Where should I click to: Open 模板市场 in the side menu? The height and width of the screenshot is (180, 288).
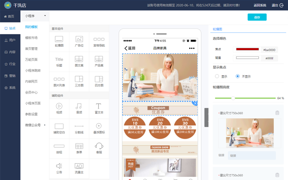click(x=31, y=38)
